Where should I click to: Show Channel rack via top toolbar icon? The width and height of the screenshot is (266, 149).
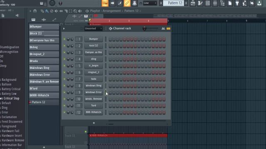point(207,3)
